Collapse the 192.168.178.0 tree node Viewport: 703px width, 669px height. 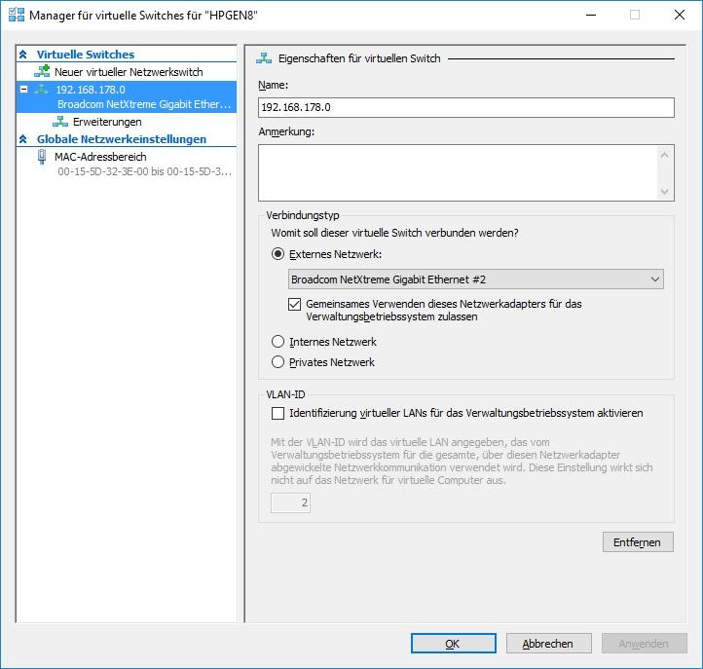(24, 90)
